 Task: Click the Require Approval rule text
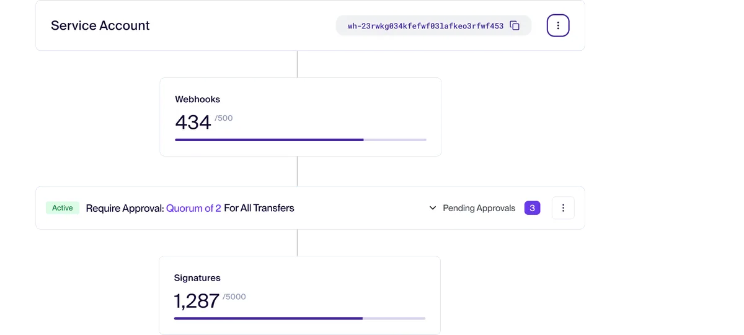125,208
